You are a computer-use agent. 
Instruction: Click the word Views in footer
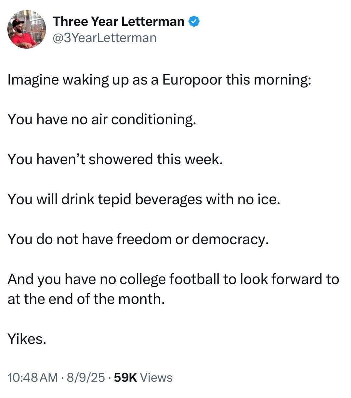157,378
